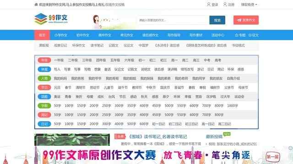Open the 写作指导 menu item
This screenshot has width=293, height=164.
(x=174, y=35)
